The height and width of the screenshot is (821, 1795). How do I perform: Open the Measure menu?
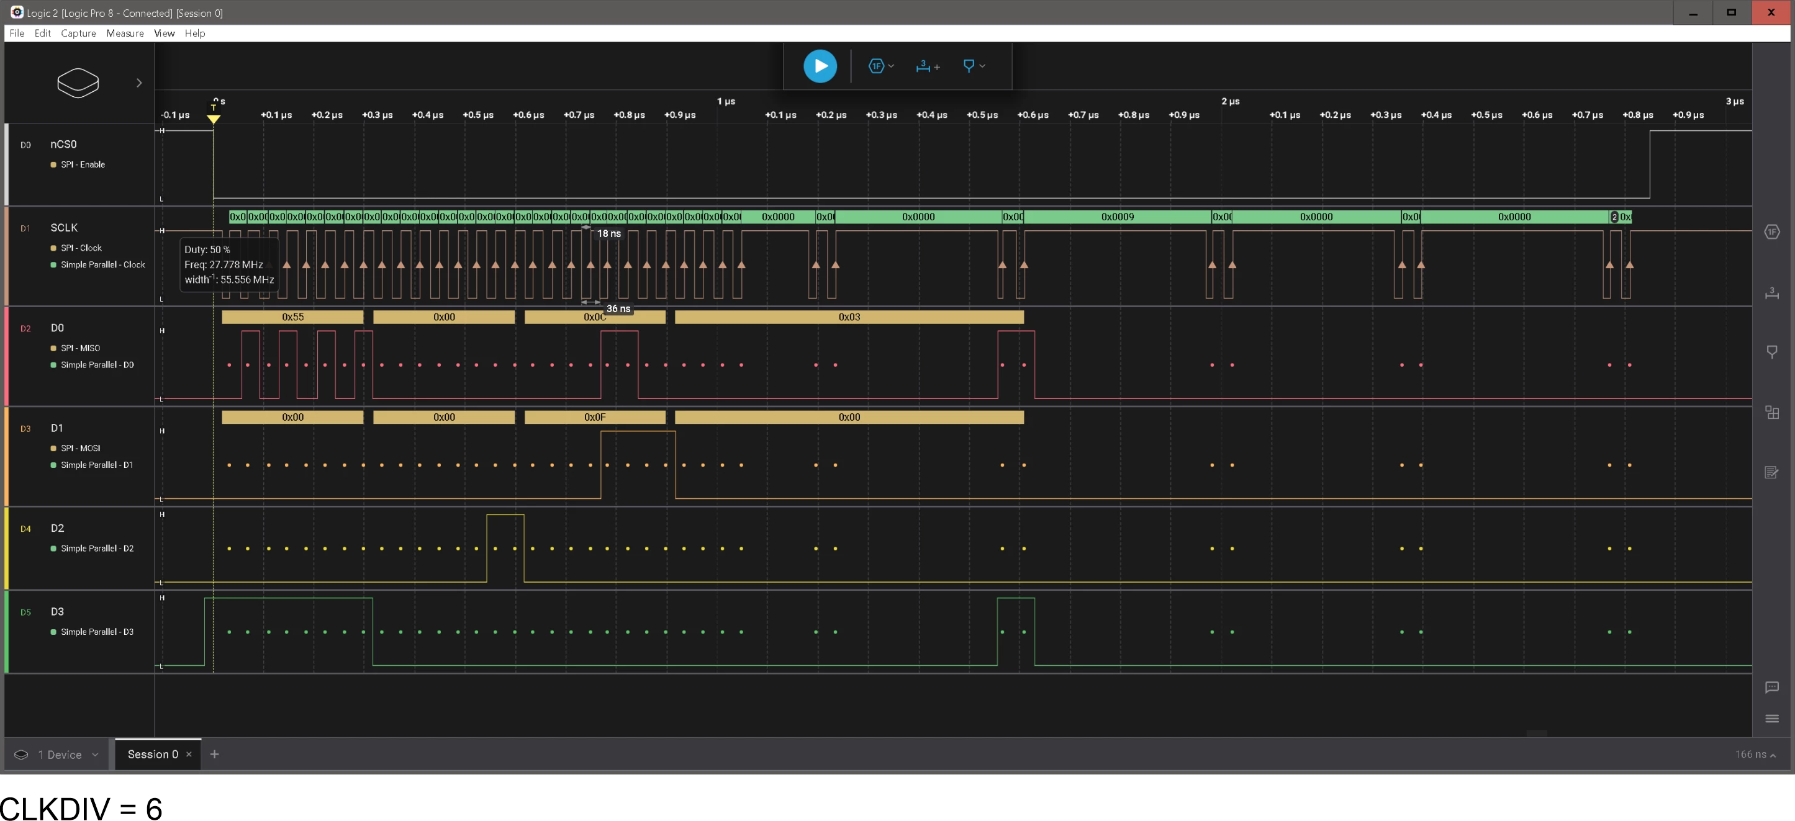click(125, 34)
